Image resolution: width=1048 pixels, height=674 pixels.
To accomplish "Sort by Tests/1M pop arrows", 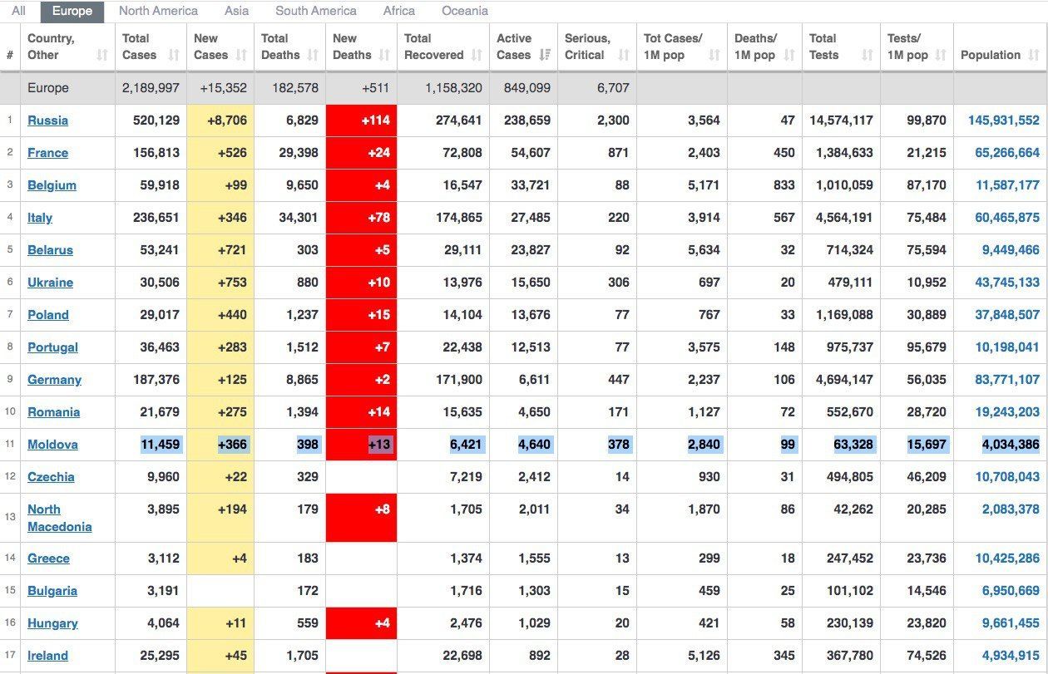I will coord(941,56).
